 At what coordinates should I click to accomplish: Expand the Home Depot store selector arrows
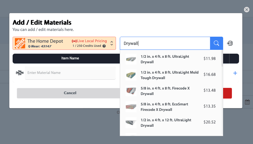pyautogui.click(x=112, y=43)
